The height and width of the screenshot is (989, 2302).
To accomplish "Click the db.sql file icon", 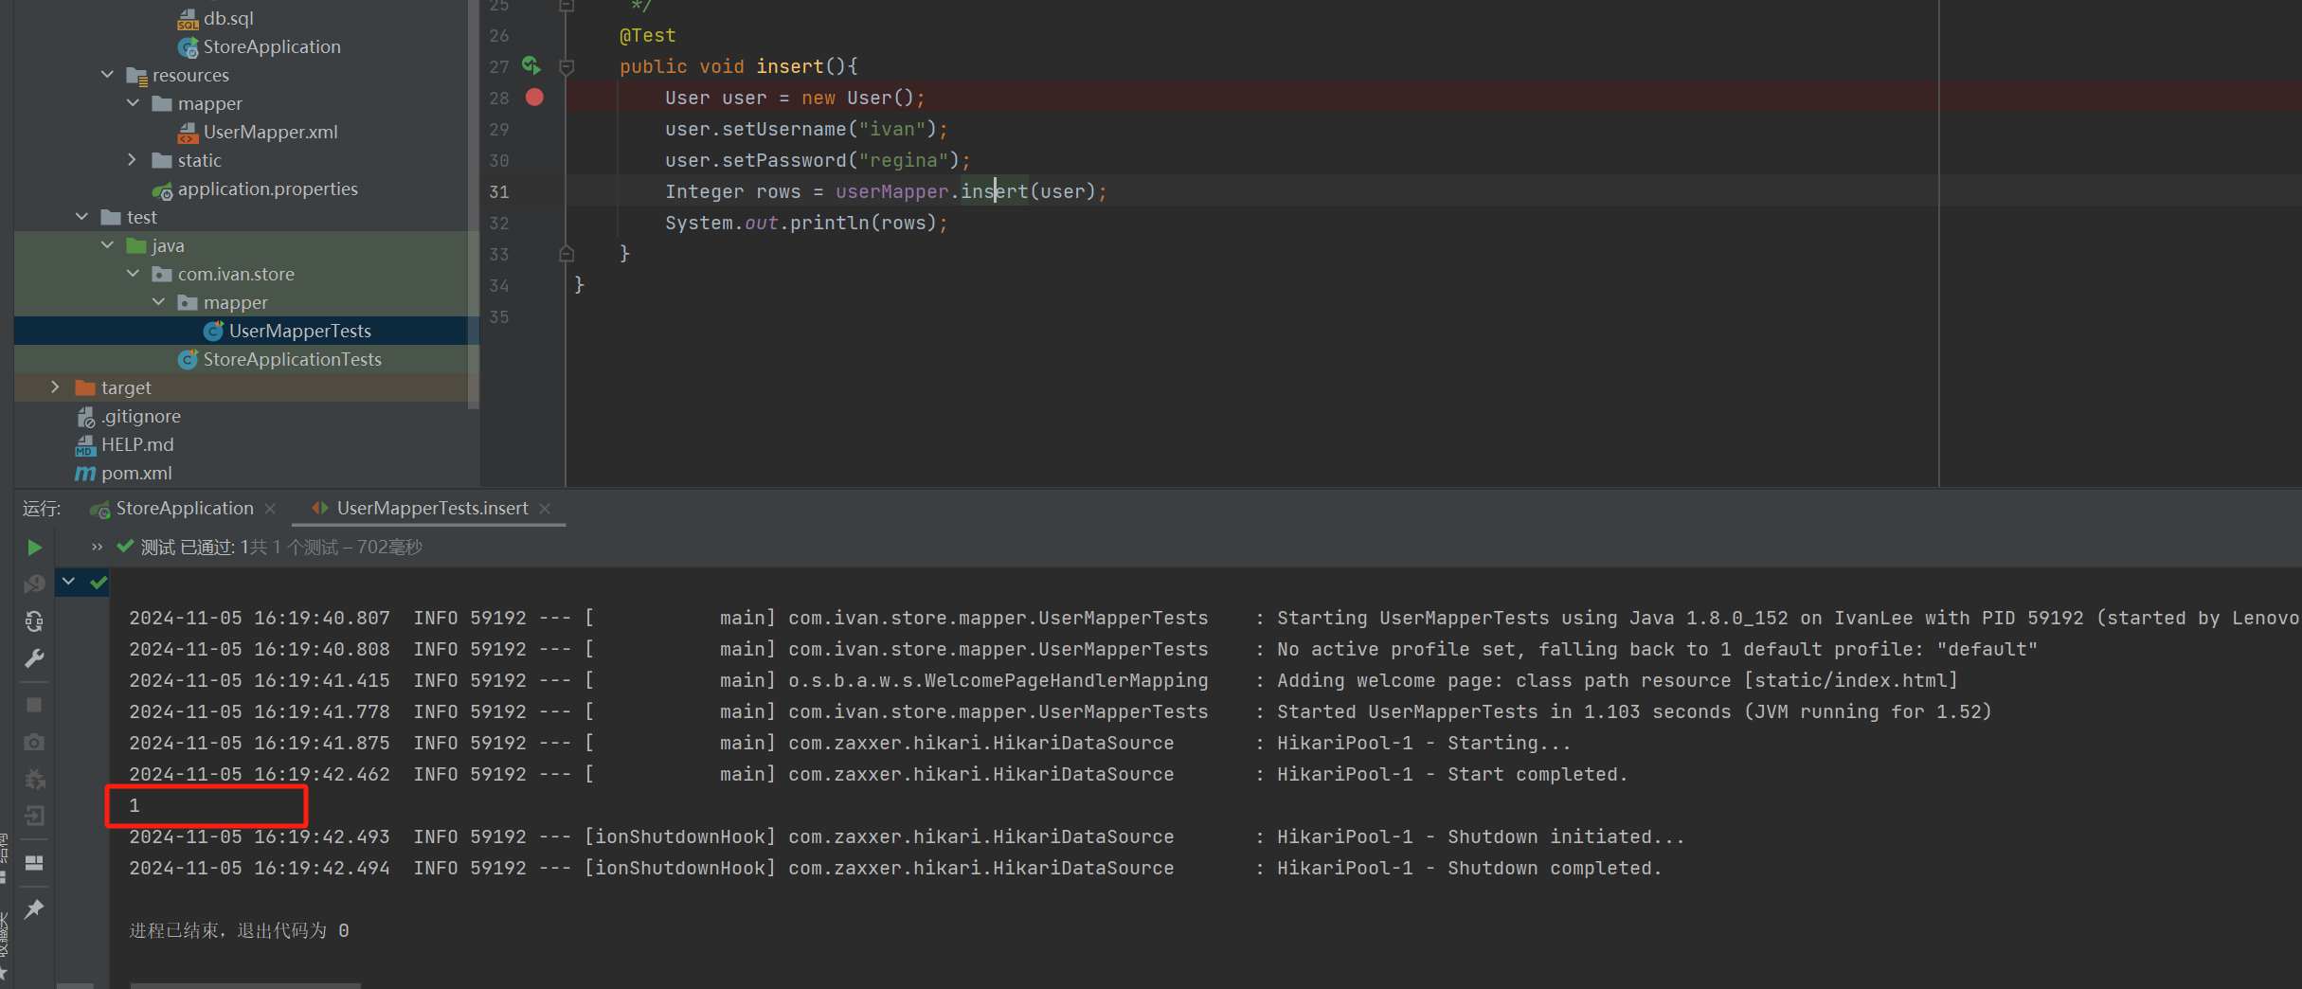I will 188,19.
